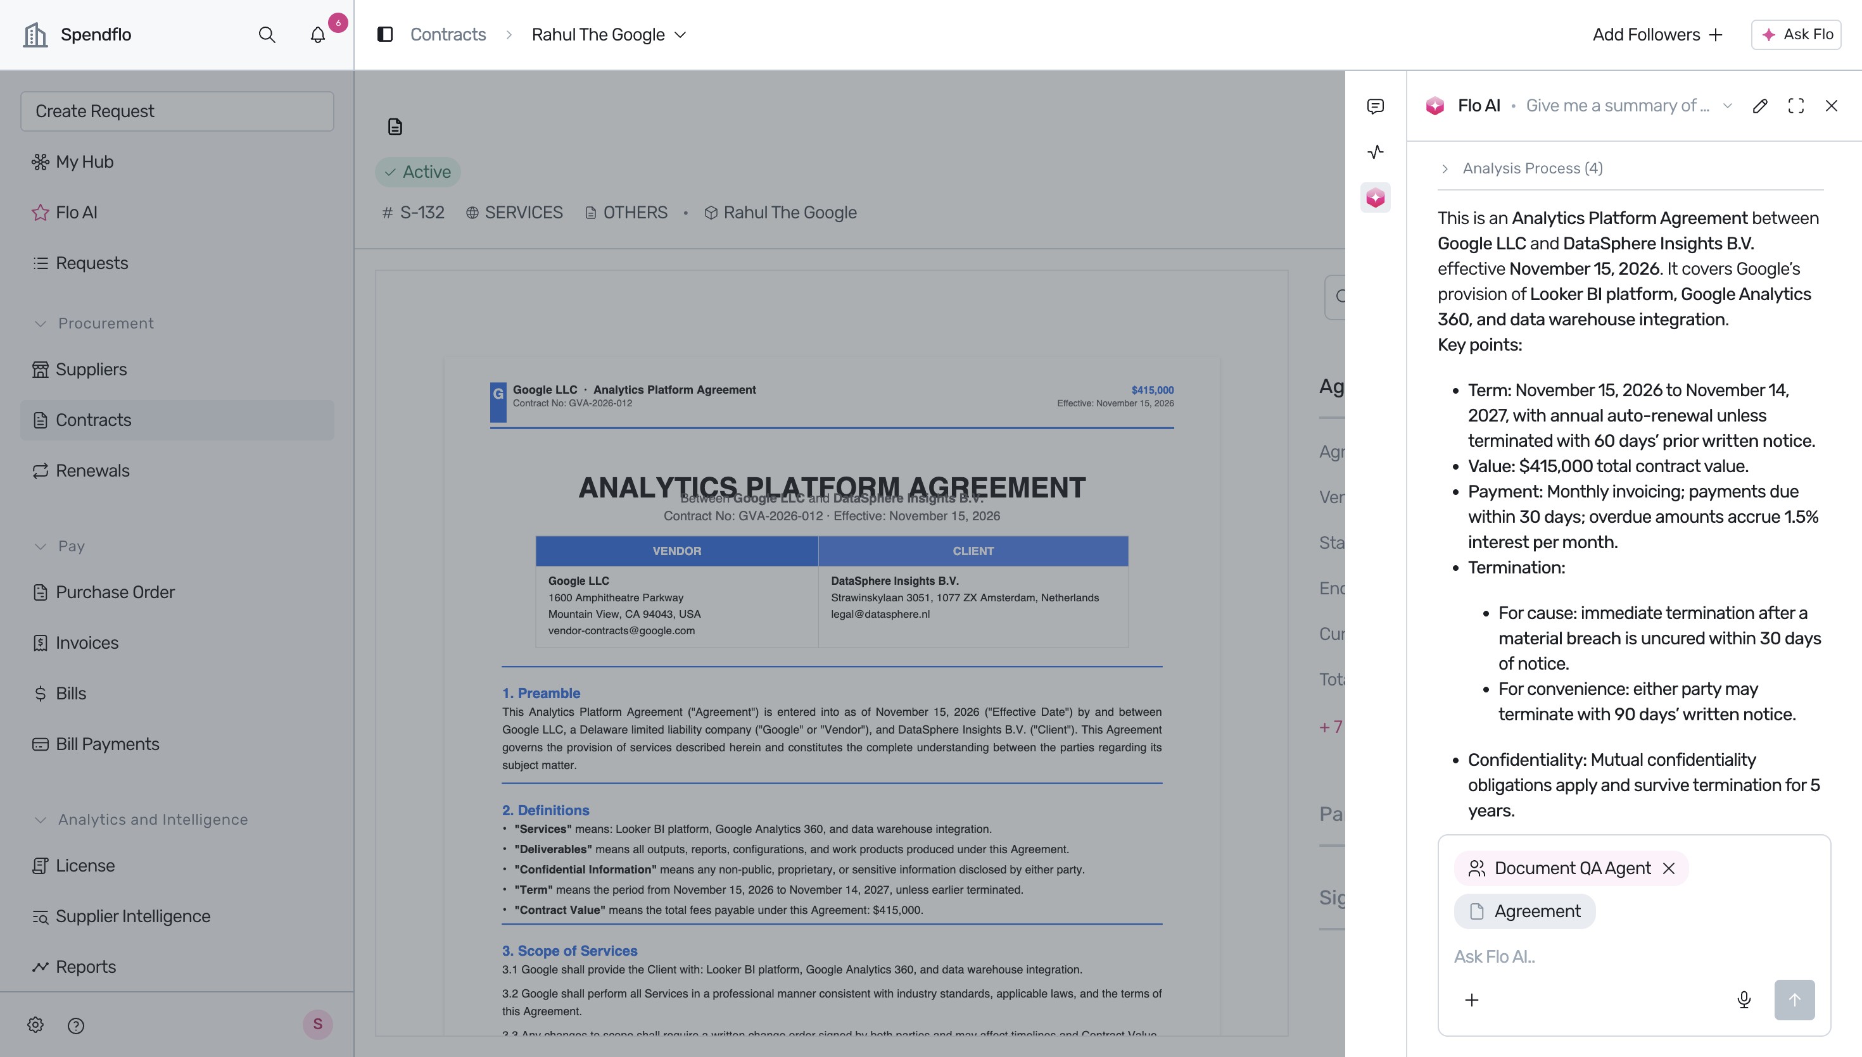This screenshot has height=1057, width=1862.
Task: Collapse the Procurement section
Action: [x=41, y=323]
